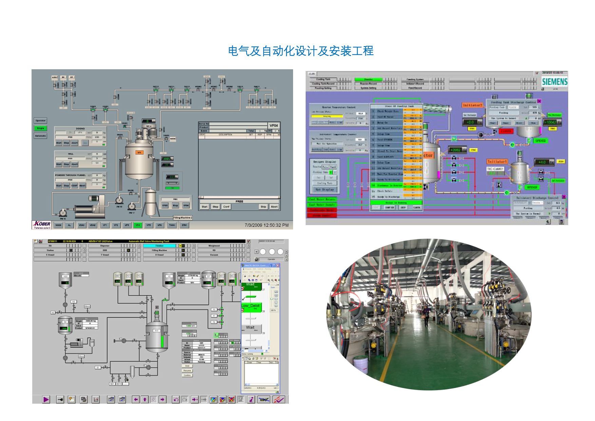595x421 pixels.
Task: Click the purple play arrow in bottom toolbar
Action: pos(46,400)
